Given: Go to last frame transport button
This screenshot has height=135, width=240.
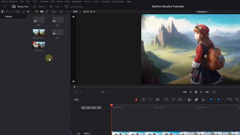Looking at the screenshot, I should click(x=207, y=92).
